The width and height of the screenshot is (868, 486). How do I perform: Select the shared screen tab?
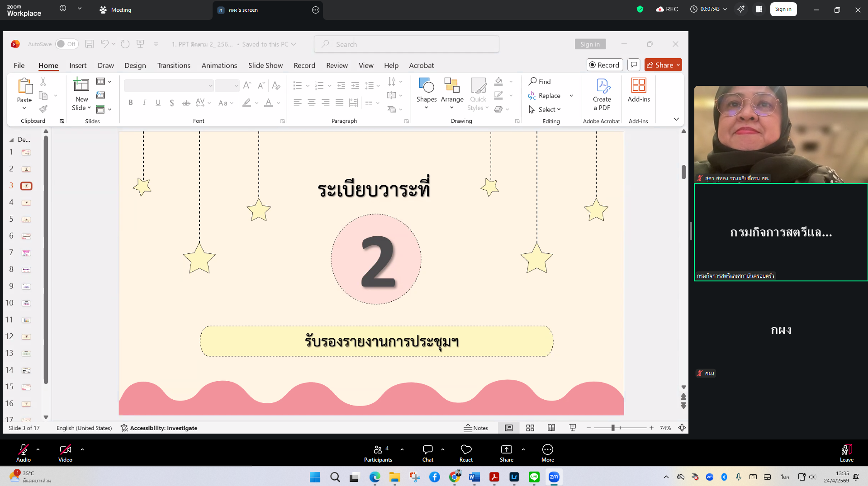point(267,10)
